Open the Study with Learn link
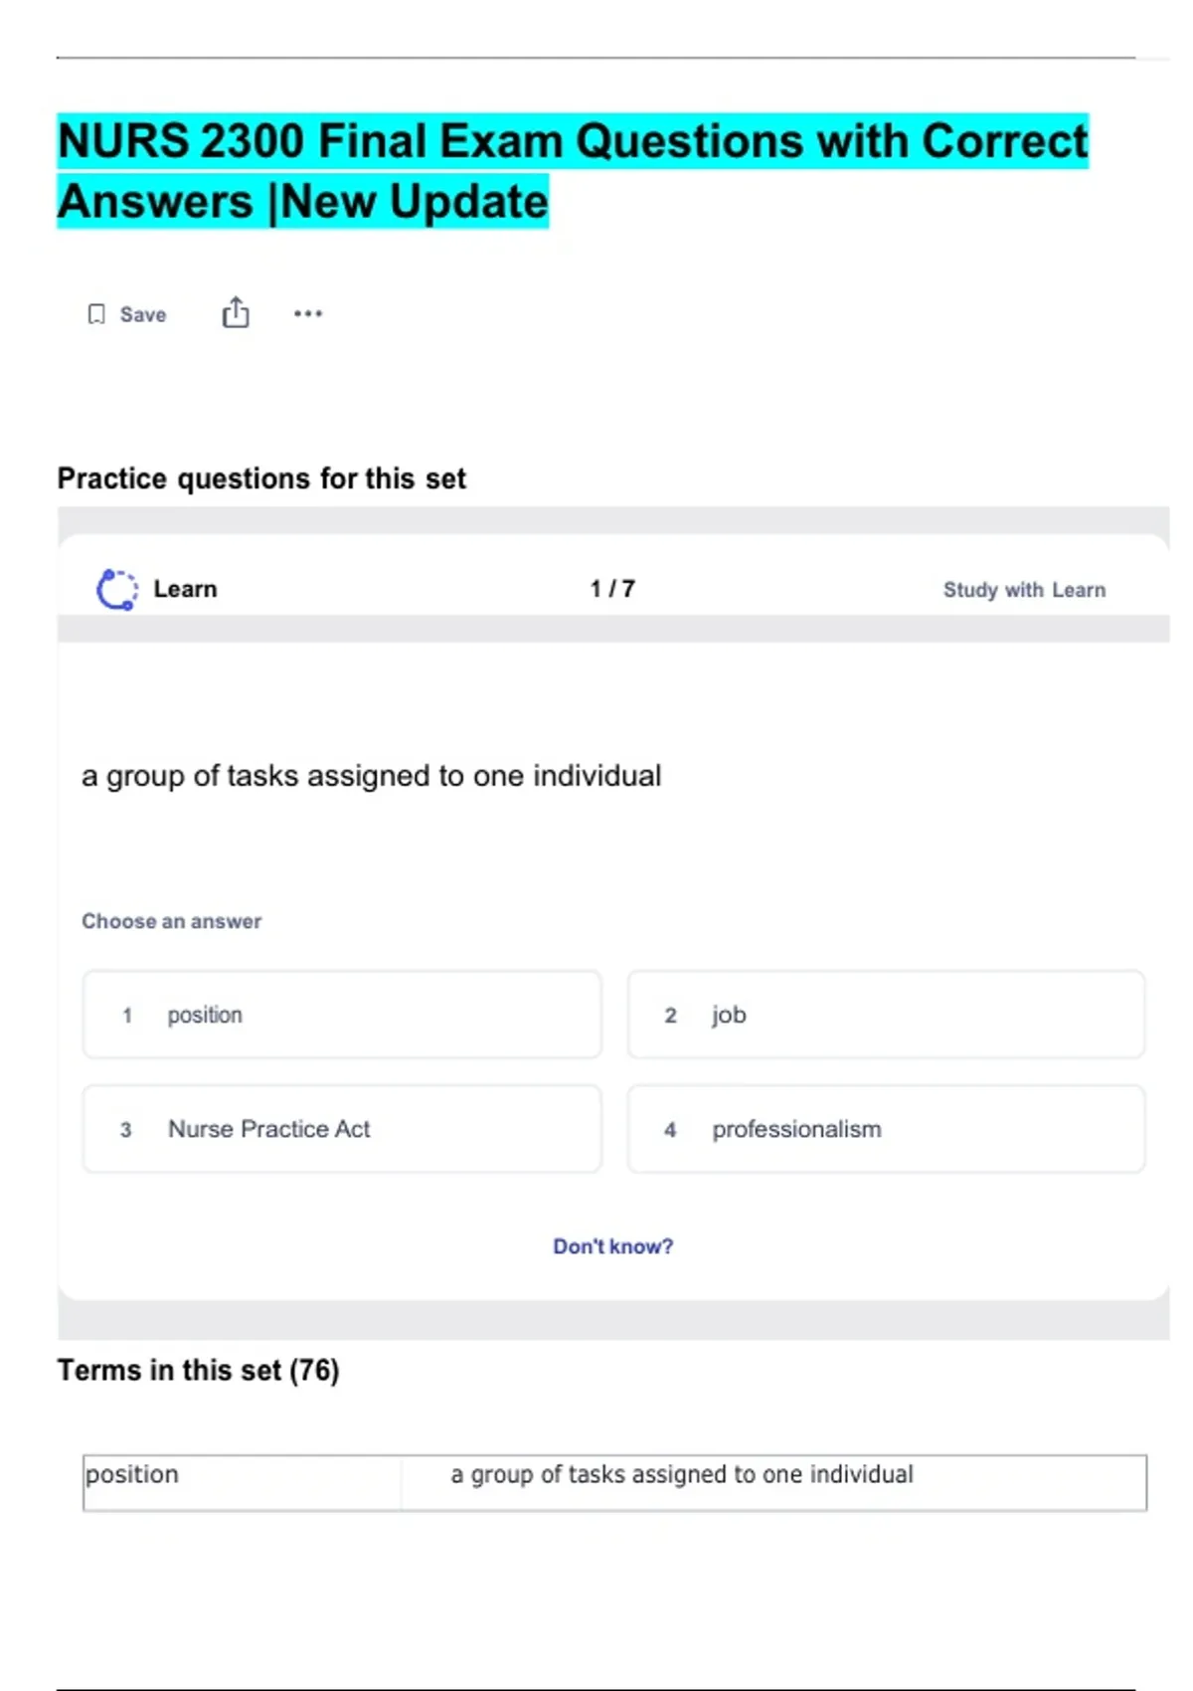Viewport: 1193px width, 1691px height. tap(1024, 590)
